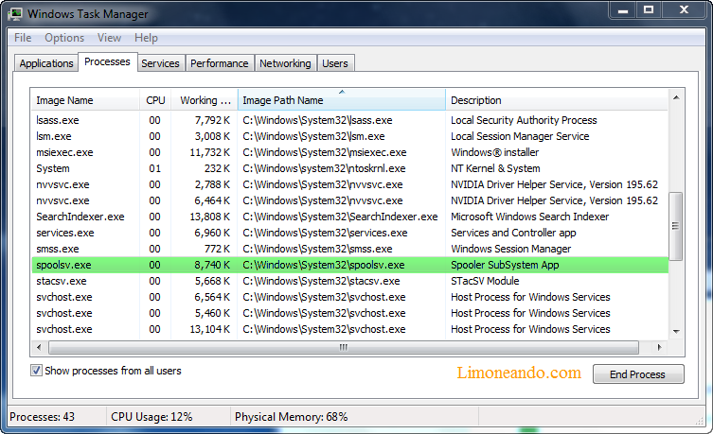
Task: Click the horizontal scrollbar right arrow
Action: 659,347
